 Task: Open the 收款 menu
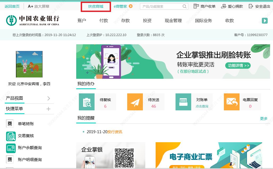[x=230, y=21]
